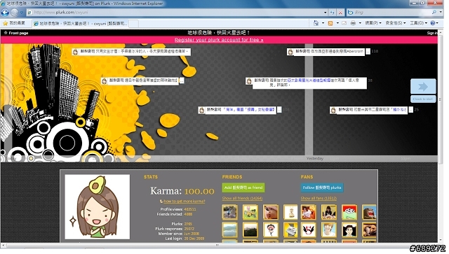This screenshot has height=254, width=449.
Task: Expand the ellipsis on the second left plurk
Action: pyautogui.click(x=182, y=81)
